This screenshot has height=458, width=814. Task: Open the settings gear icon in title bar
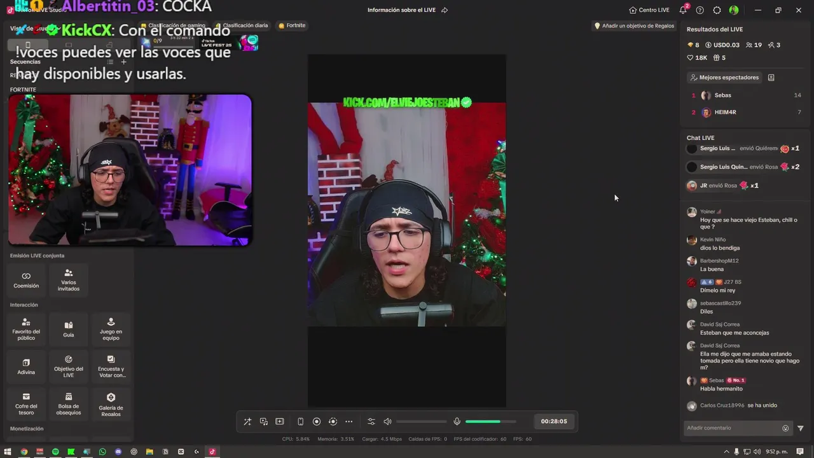click(717, 10)
